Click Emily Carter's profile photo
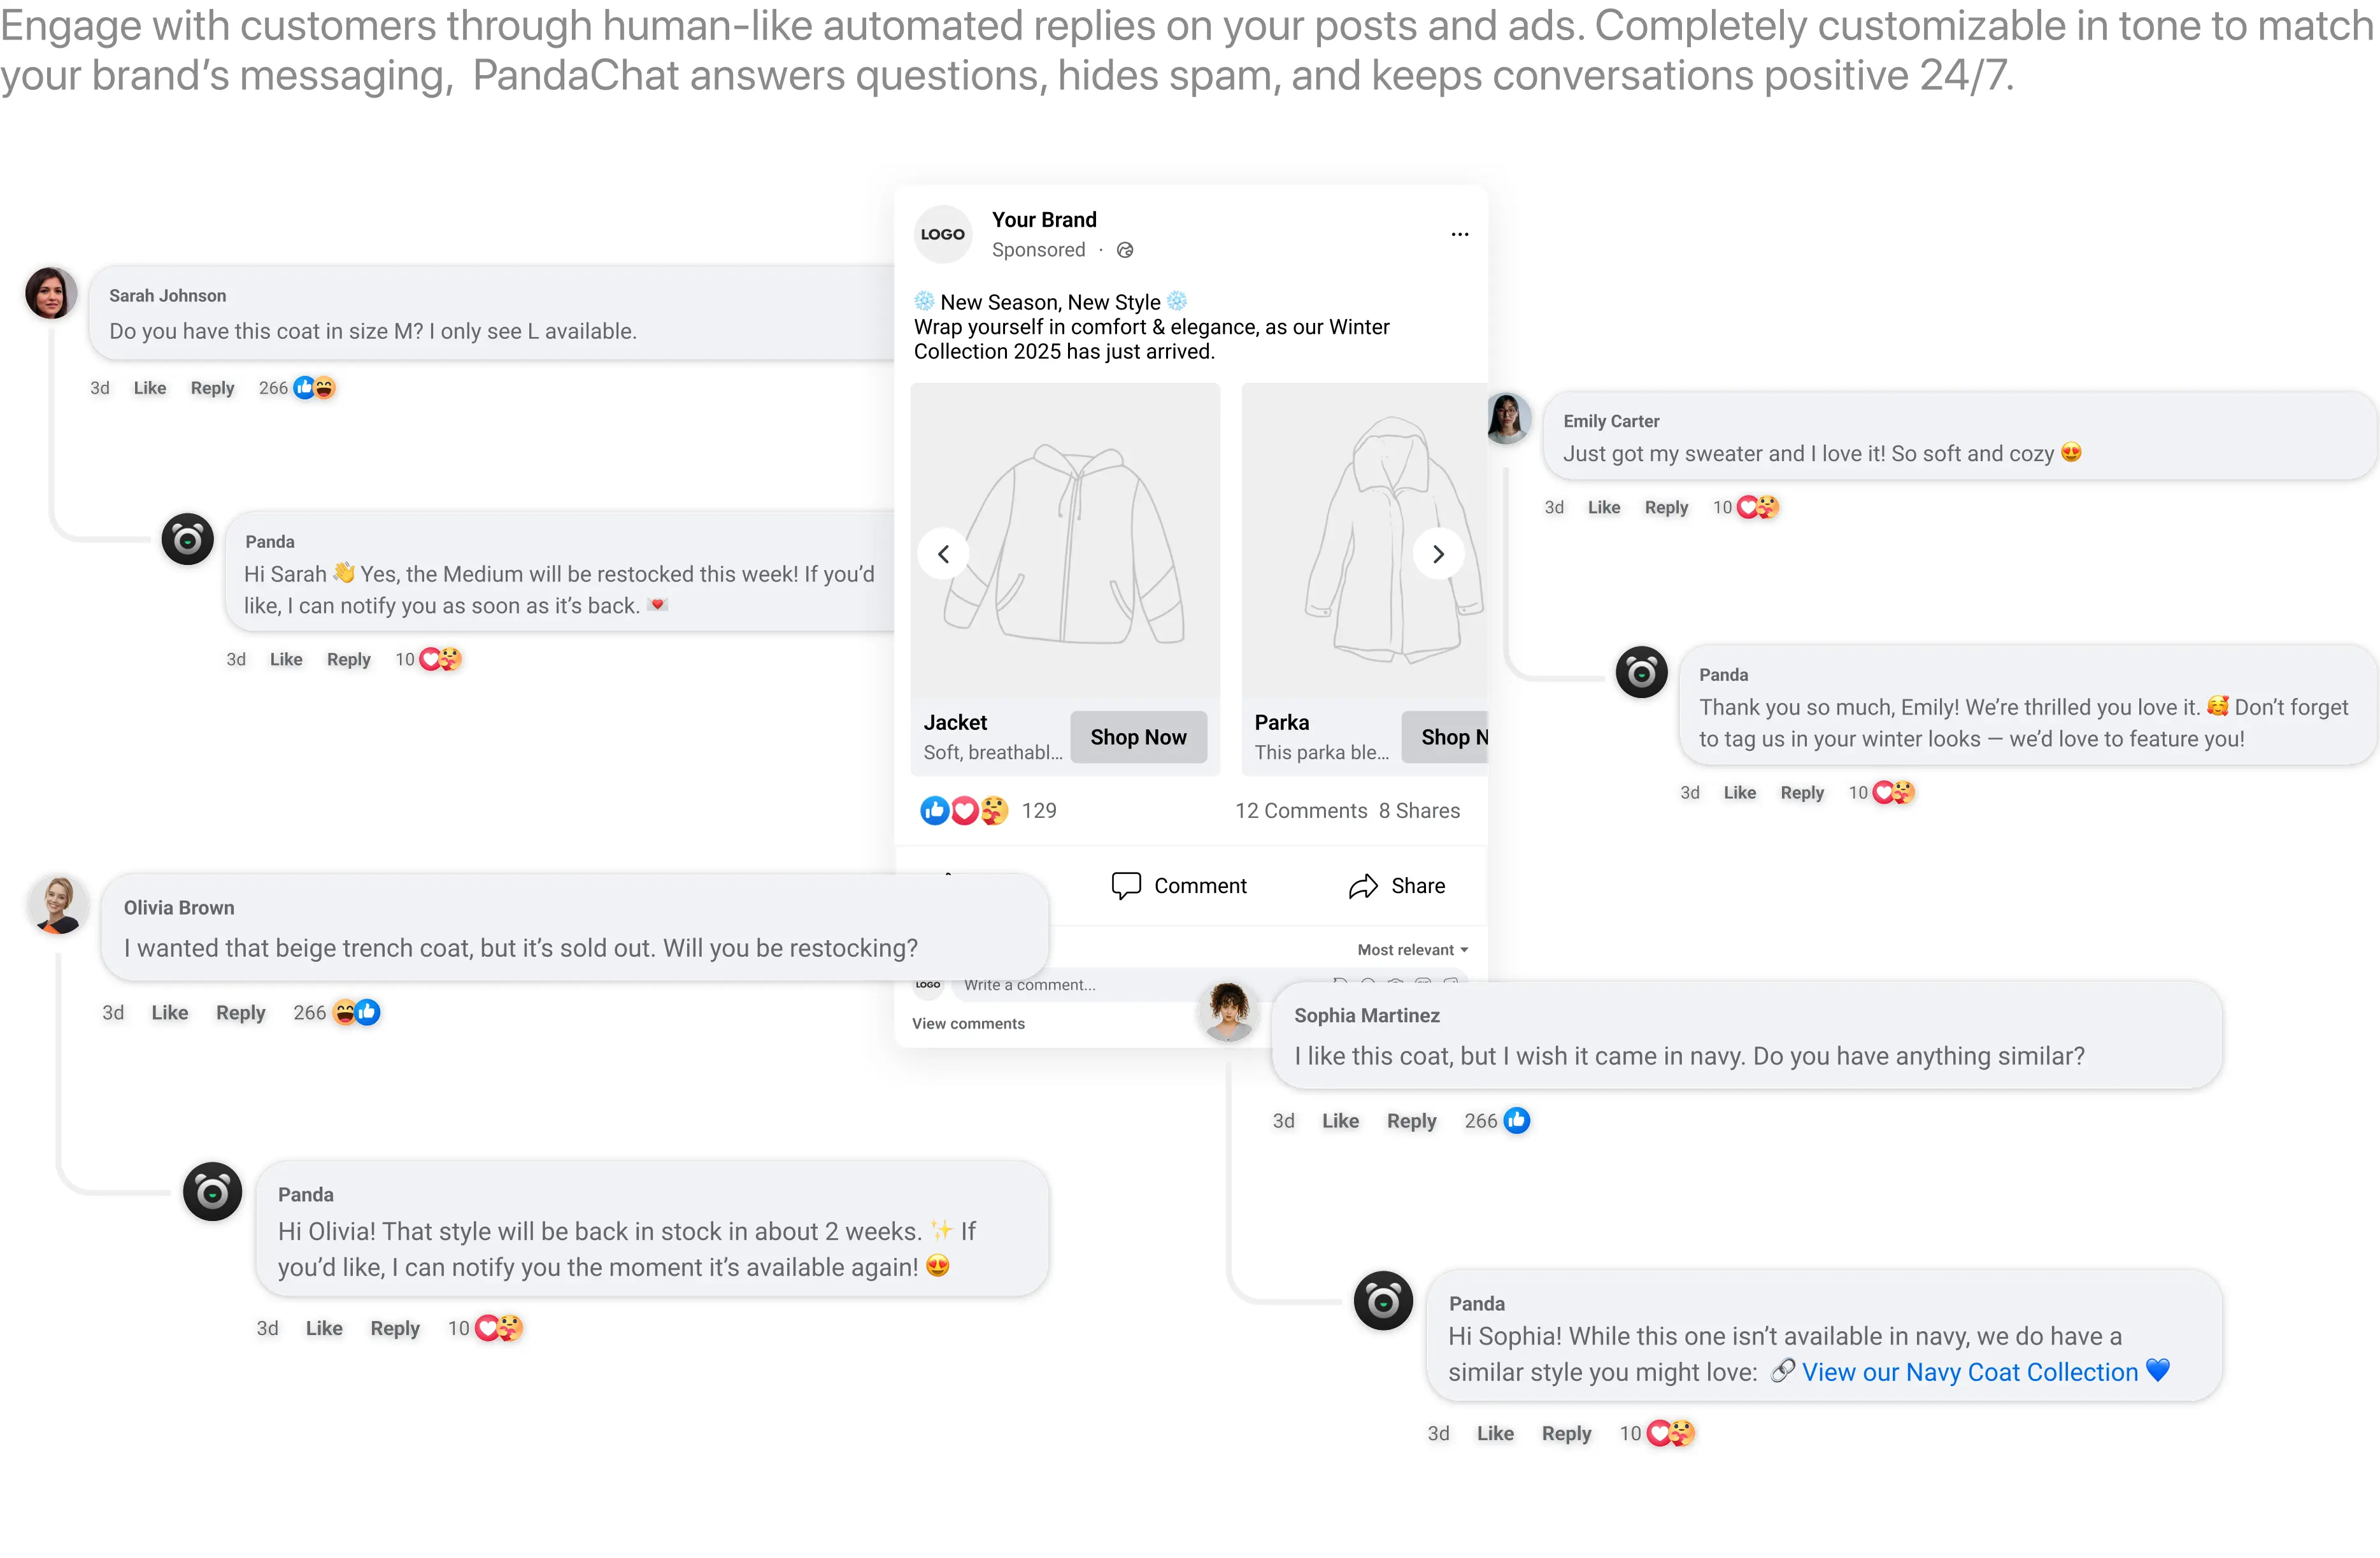This screenshot has height=1558, width=2380. pos(1507,419)
